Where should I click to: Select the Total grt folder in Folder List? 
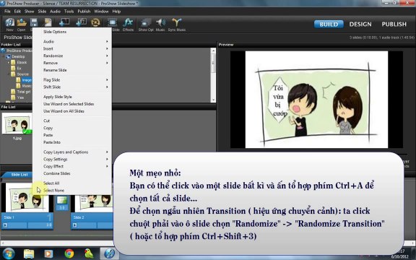click(24, 92)
